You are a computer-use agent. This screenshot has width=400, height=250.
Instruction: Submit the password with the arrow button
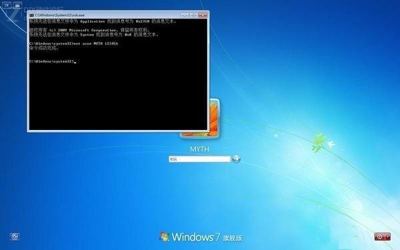click(x=237, y=159)
